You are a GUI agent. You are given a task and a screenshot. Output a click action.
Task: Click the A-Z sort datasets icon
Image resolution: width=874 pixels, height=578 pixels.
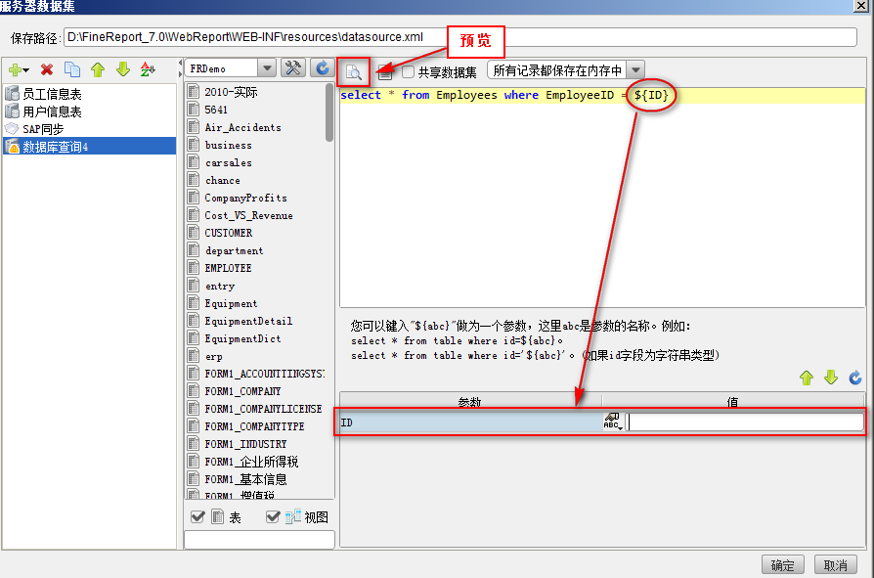pos(148,69)
